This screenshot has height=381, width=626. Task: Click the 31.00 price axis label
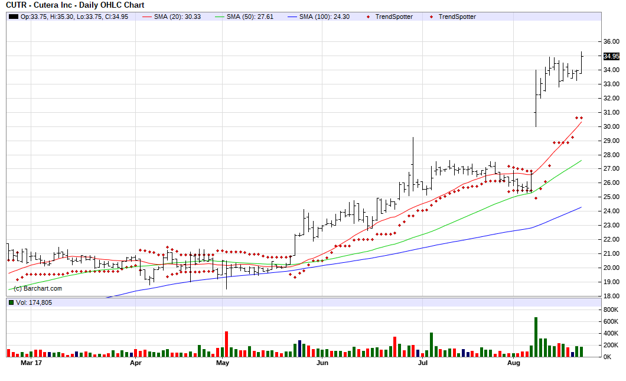click(611, 113)
